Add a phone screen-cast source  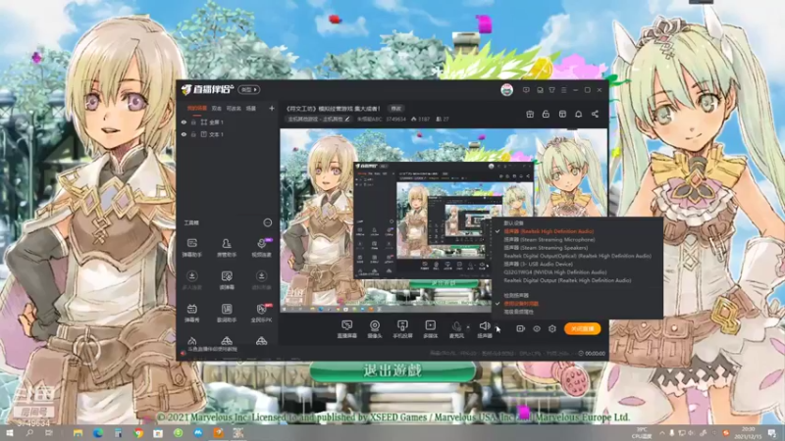pyautogui.click(x=402, y=329)
